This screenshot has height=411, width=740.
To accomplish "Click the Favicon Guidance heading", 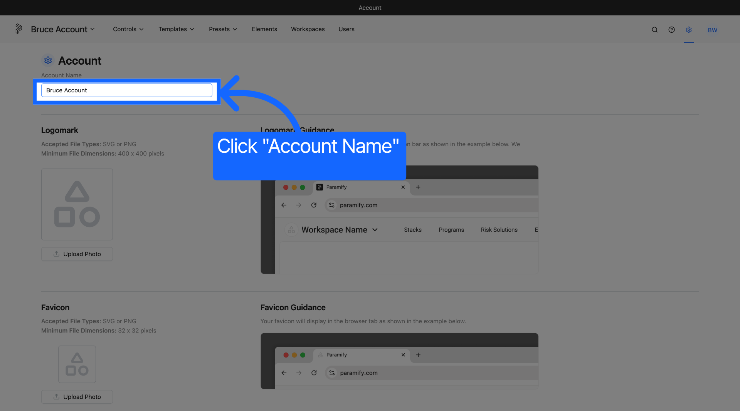I will pyautogui.click(x=293, y=307).
